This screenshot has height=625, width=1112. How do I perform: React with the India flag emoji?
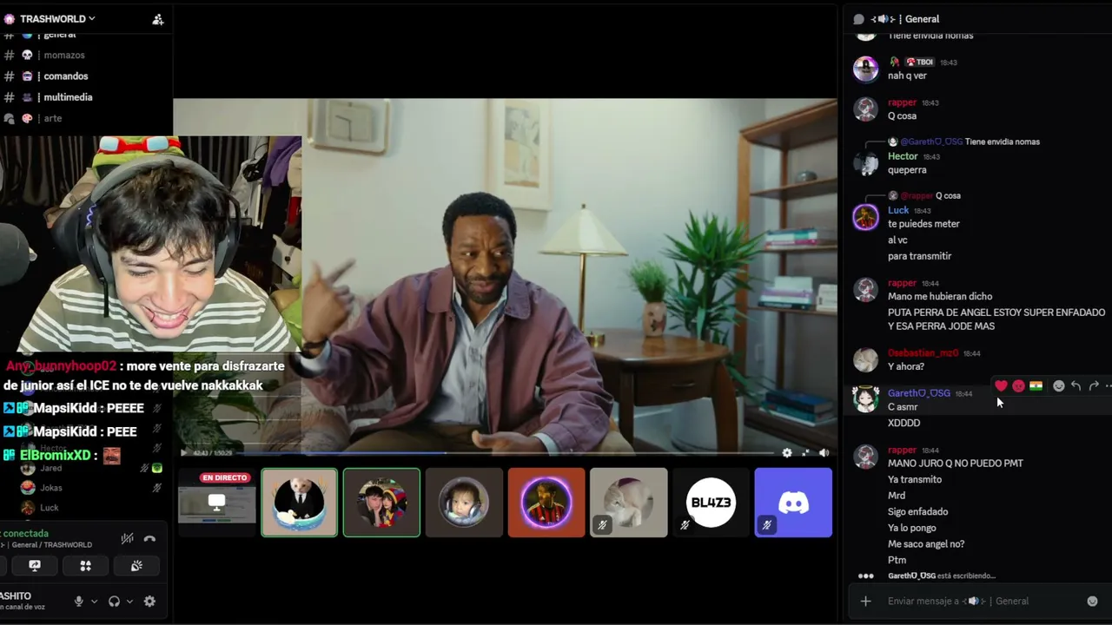pyautogui.click(x=1036, y=386)
